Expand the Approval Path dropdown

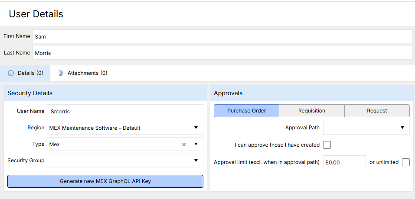coord(402,128)
